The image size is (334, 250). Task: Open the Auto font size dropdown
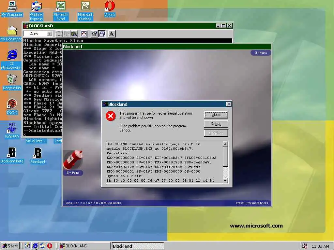50,34
